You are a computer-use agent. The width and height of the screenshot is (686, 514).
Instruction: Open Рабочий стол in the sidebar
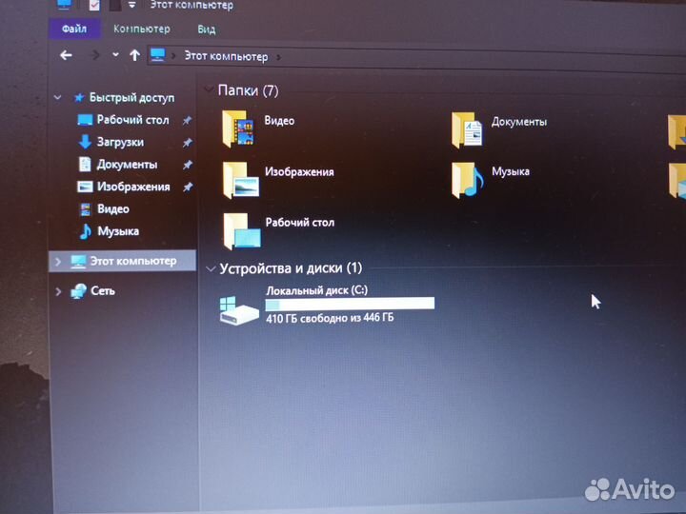pyautogui.click(x=132, y=120)
